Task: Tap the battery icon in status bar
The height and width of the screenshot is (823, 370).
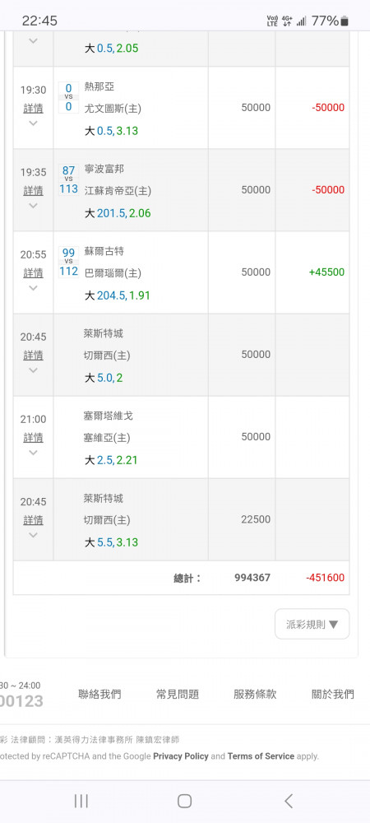Action: tap(345, 21)
